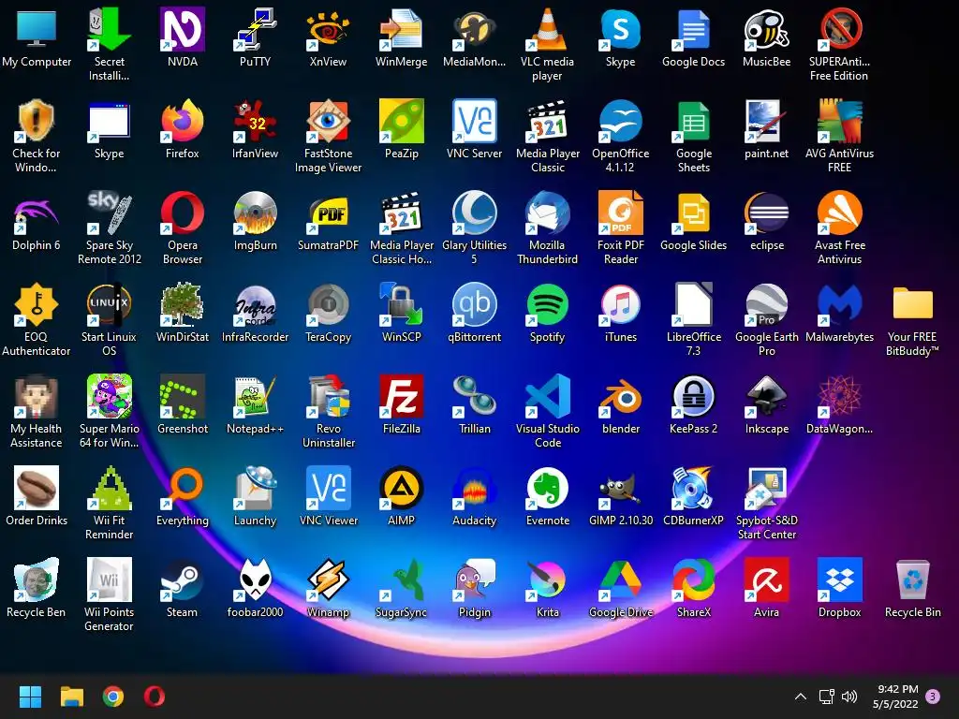Click the Audacity icon

(474, 488)
